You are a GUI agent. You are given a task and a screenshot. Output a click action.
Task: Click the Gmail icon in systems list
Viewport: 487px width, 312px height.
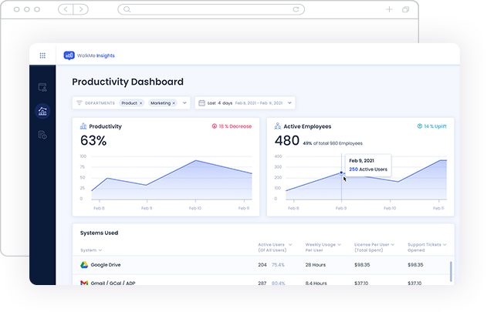(x=85, y=283)
